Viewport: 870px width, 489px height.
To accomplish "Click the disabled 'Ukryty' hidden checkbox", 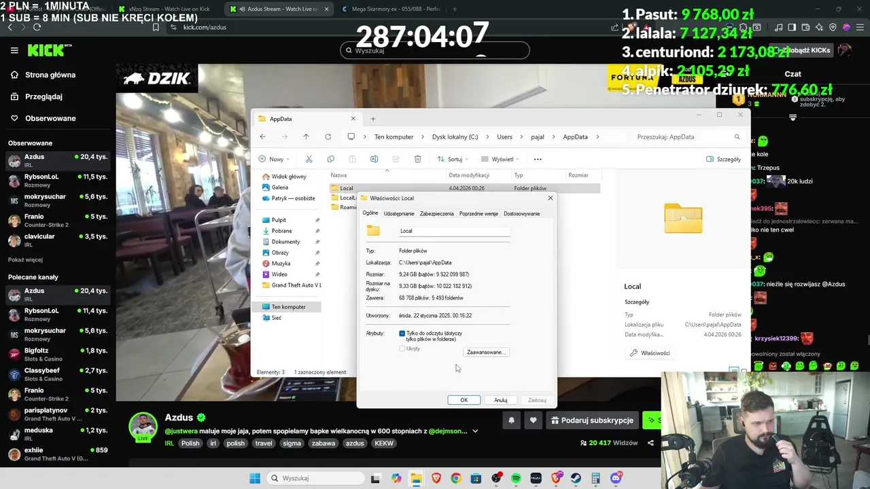I will click(402, 348).
